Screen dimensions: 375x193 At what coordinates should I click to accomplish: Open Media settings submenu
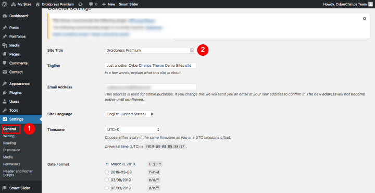[x=8, y=157]
